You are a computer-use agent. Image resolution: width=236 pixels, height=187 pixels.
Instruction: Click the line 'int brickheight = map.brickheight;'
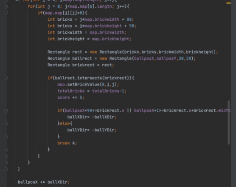[x=90, y=39]
